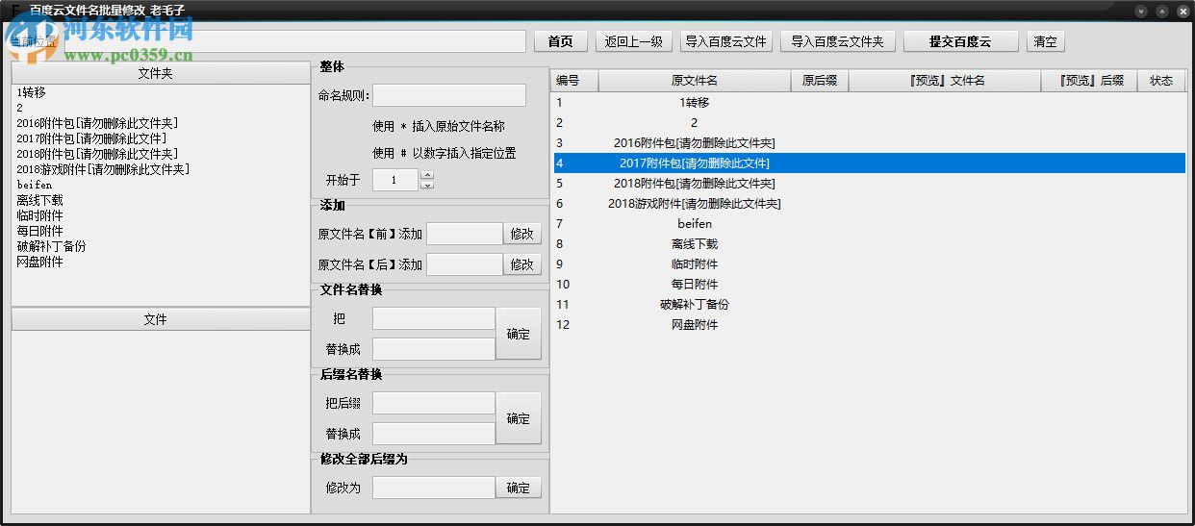
Task: Increase the 开始于 value with up arrow
Action: coord(427,175)
